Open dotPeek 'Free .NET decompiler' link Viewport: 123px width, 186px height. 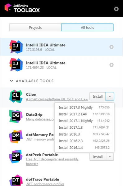pyautogui.click(x=52, y=162)
